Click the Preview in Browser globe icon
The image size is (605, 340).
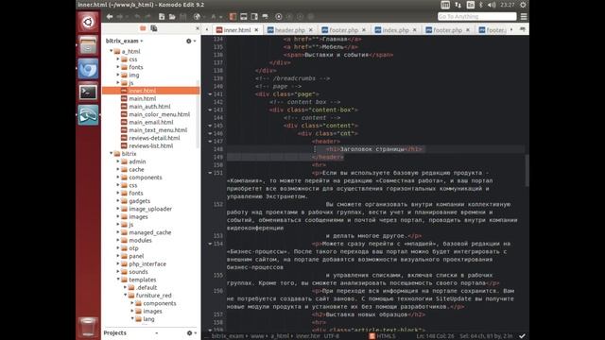(x=197, y=17)
